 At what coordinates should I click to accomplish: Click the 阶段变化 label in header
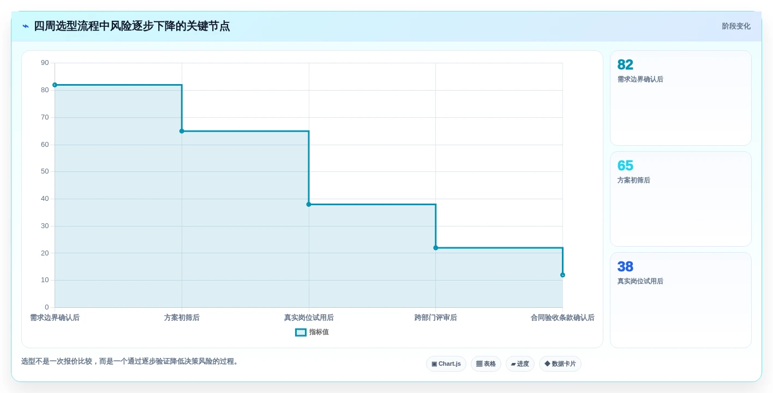(736, 26)
